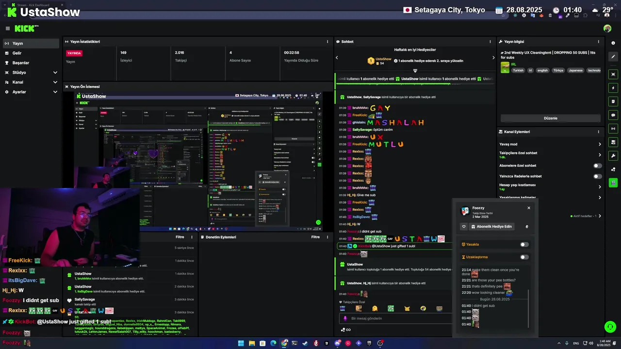Click the ENG language indicator in taskbar
The image size is (621, 349).
(x=576, y=343)
